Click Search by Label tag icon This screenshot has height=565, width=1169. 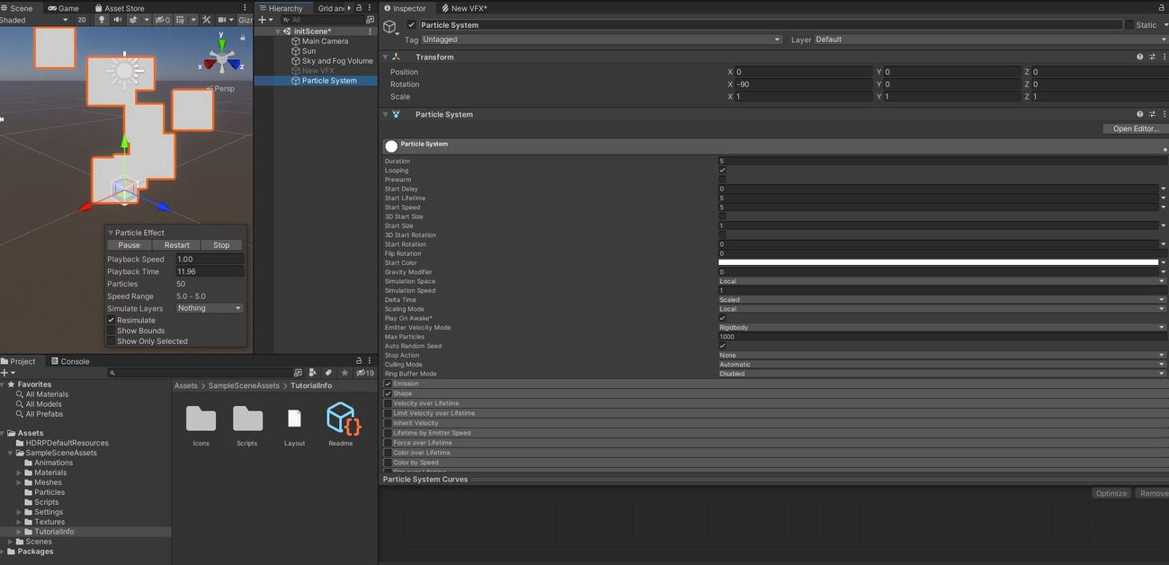coord(327,373)
